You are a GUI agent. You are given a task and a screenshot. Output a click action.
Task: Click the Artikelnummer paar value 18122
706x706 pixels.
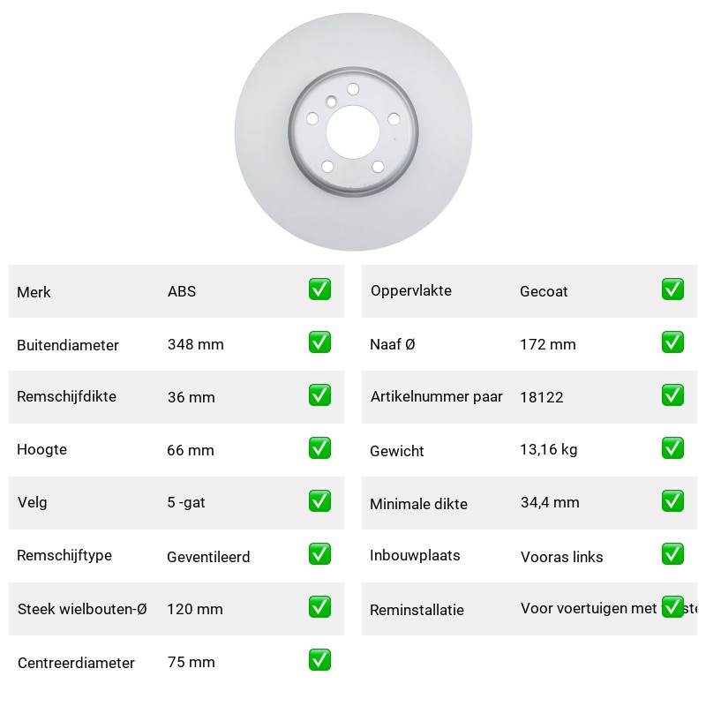[x=542, y=397]
